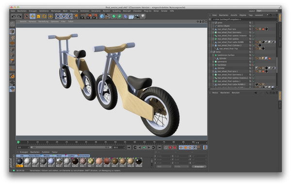Click the green NURBS generator icon
291x185 pixels.
click(113, 17)
